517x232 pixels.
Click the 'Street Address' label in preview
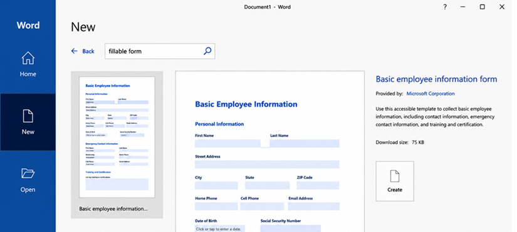[x=207, y=156]
